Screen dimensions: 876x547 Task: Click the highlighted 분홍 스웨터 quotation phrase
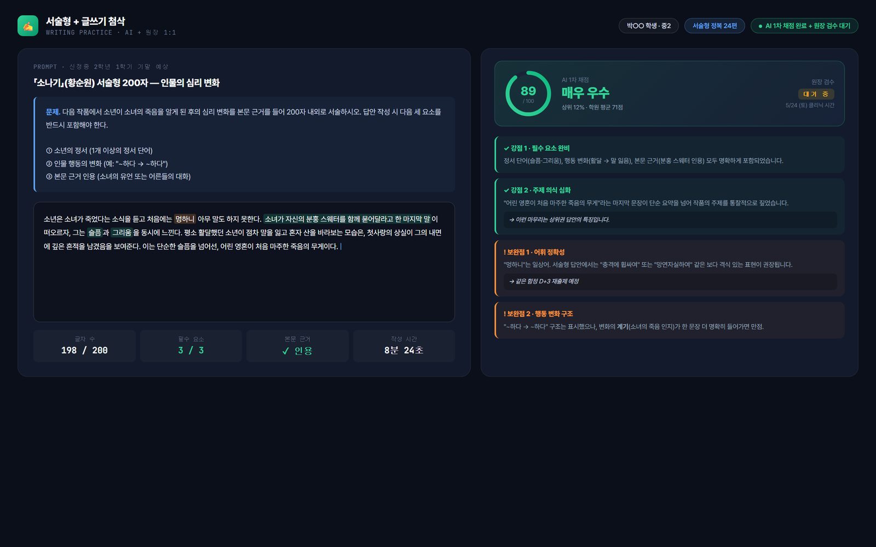(x=347, y=219)
